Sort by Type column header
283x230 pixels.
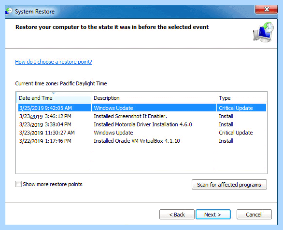(x=241, y=98)
